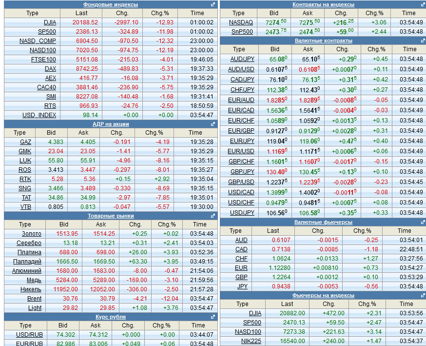Open the Brent commodity link

[x=34, y=299]
